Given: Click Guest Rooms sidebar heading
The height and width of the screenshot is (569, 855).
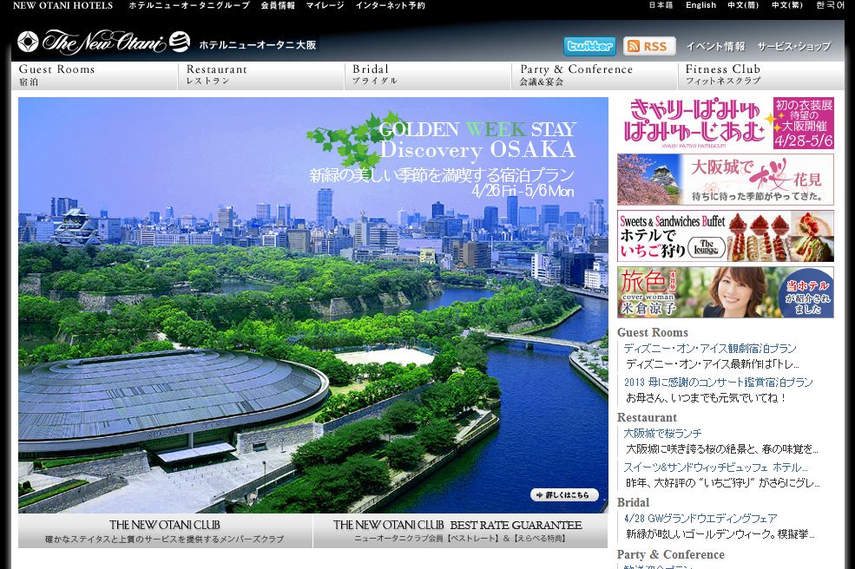Looking at the screenshot, I should [652, 332].
